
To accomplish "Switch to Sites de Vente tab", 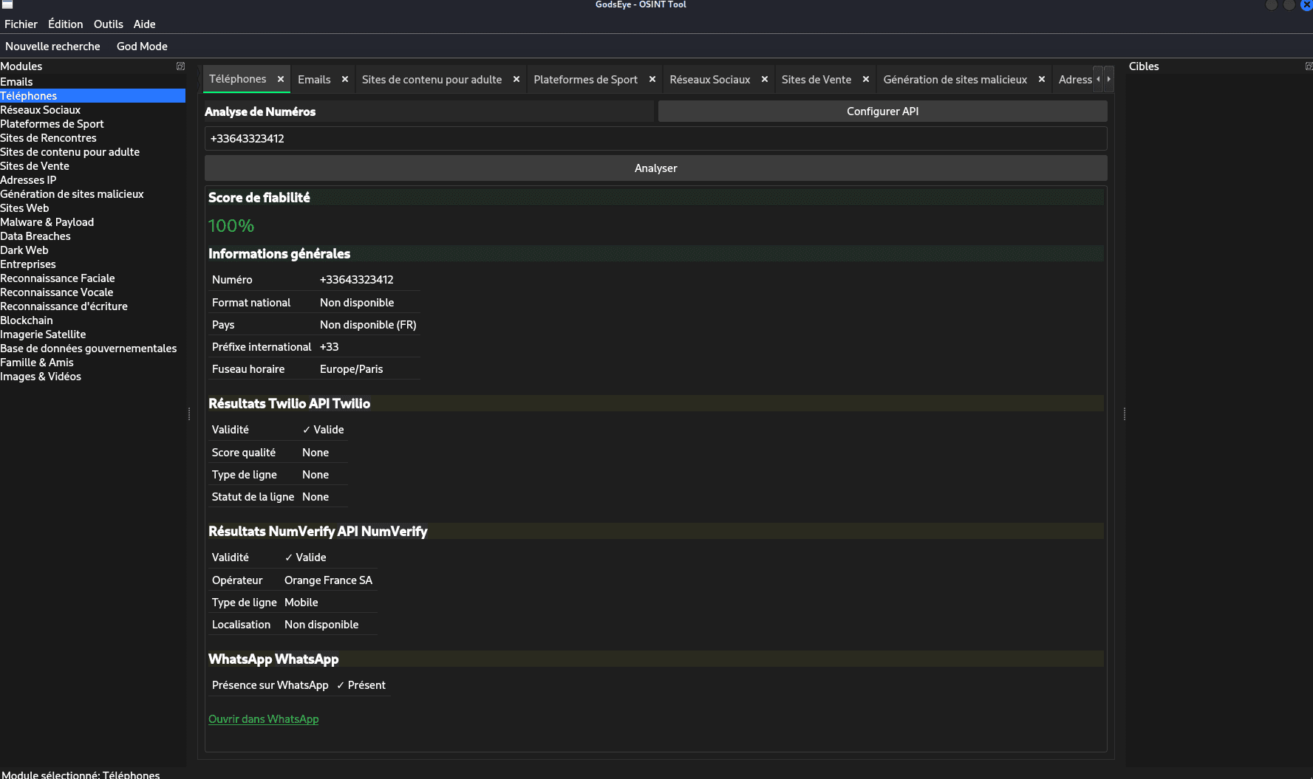I will coord(816,79).
